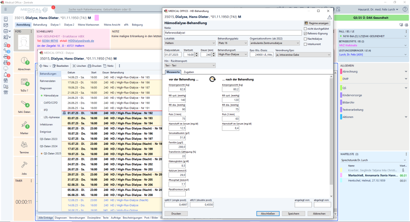The width and height of the screenshot is (410, 222).
Task: Switch to Zugaben tab
Action: 189,72
